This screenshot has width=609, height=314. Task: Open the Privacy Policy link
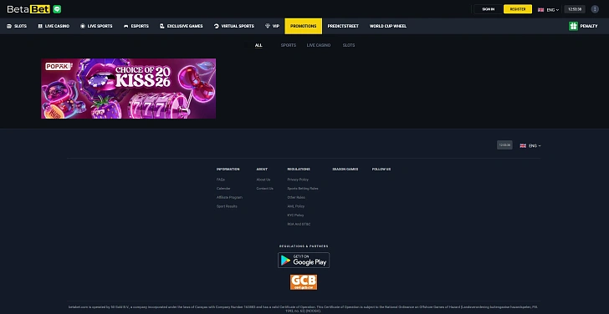pos(298,180)
